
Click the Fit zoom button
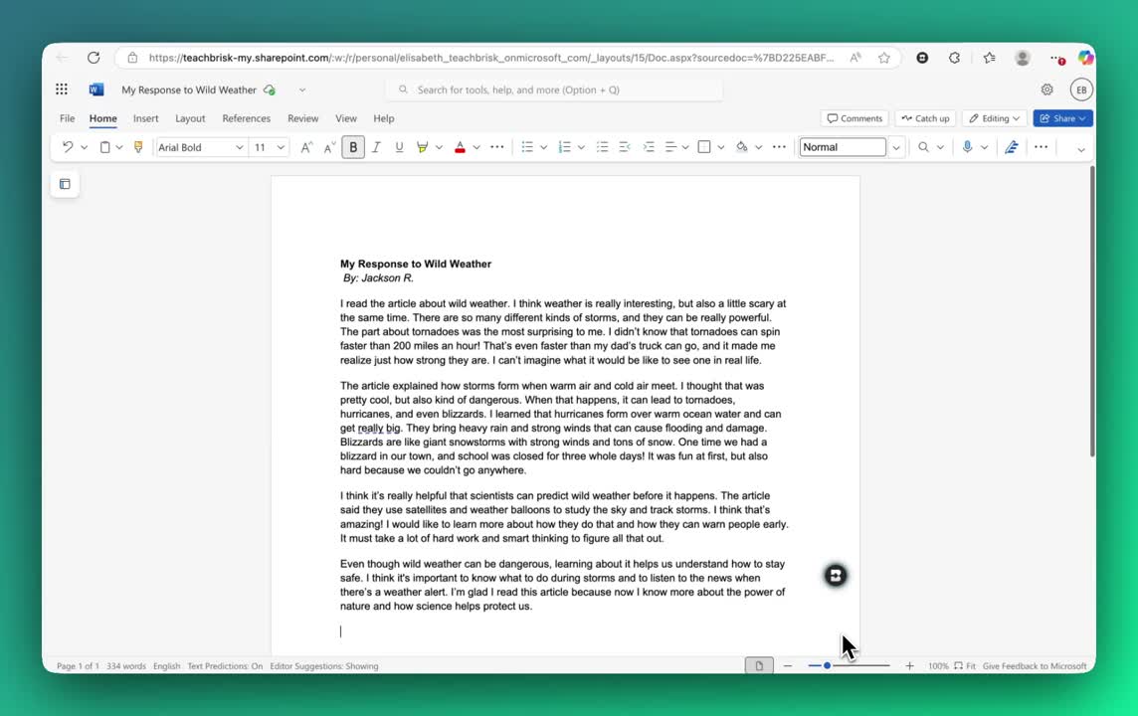coord(965,666)
